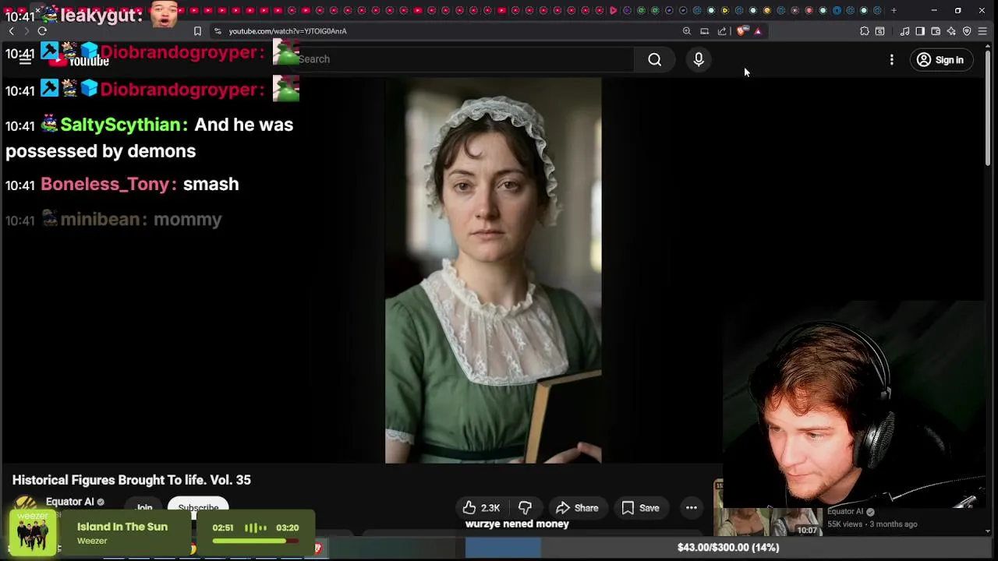Open the browser hamburger main menu

pos(982,31)
